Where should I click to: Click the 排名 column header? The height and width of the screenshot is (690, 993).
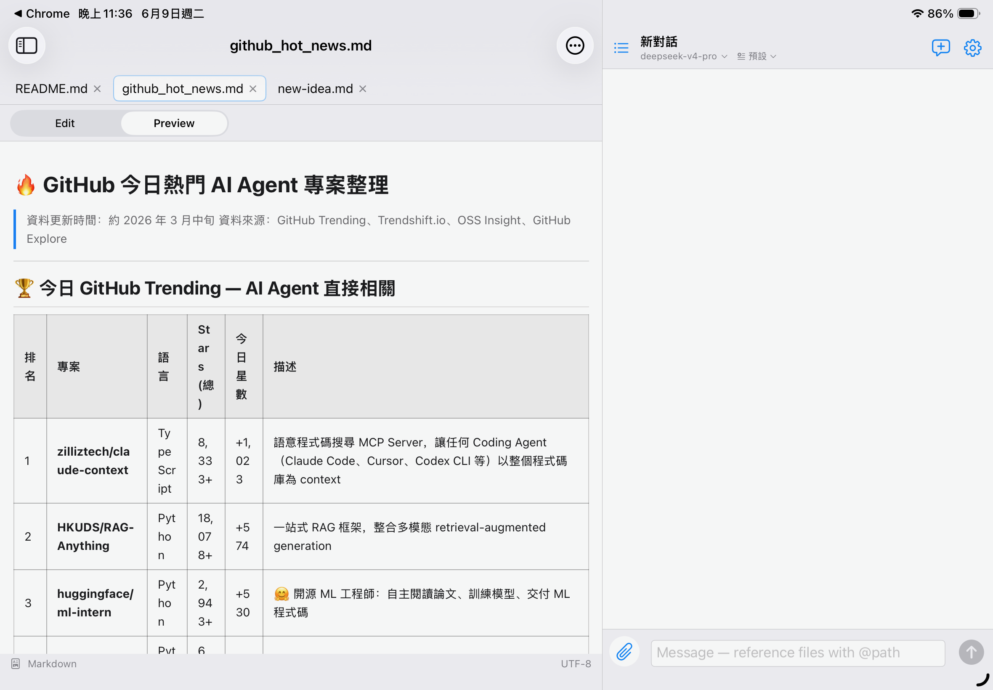point(30,366)
